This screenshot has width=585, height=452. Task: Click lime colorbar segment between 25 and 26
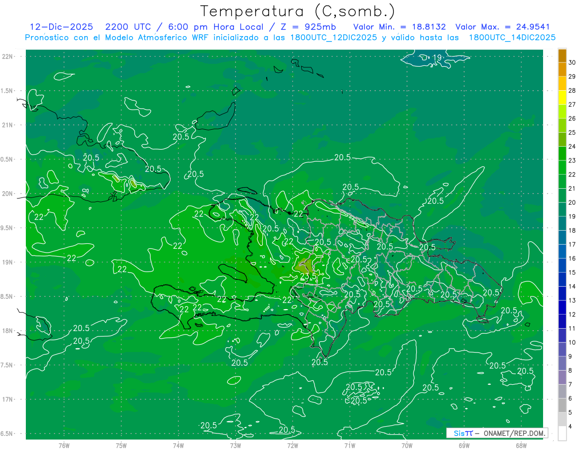tap(562, 125)
